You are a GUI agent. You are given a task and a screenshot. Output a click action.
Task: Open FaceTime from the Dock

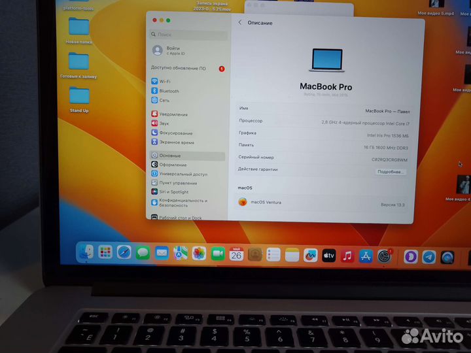(x=218, y=254)
